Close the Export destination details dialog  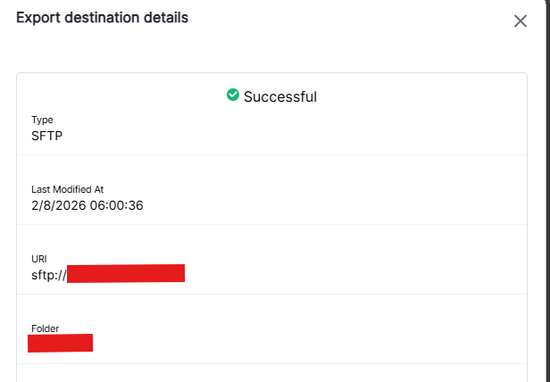[521, 21]
